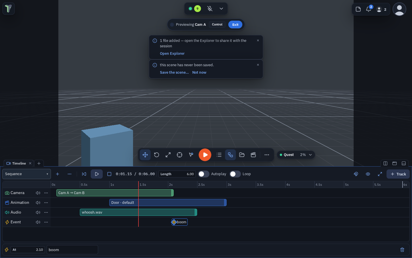Image resolution: width=412 pixels, height=258 pixels.
Task: Open viewport toolbar more options
Action: 267,155
